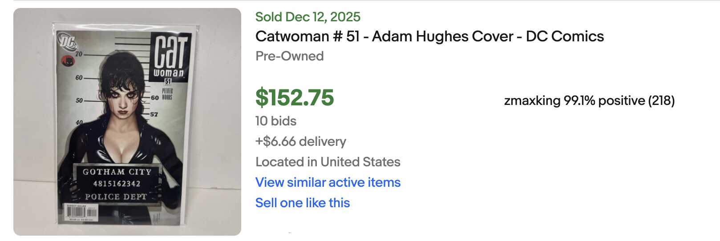Image resolution: width=720 pixels, height=241 pixels.
Task: Click the +$6.66 delivery text
Action: coord(300,141)
